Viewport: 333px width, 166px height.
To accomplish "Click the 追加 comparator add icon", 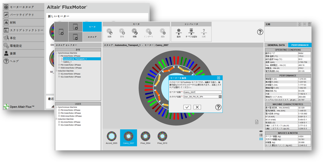I will coord(179,32).
